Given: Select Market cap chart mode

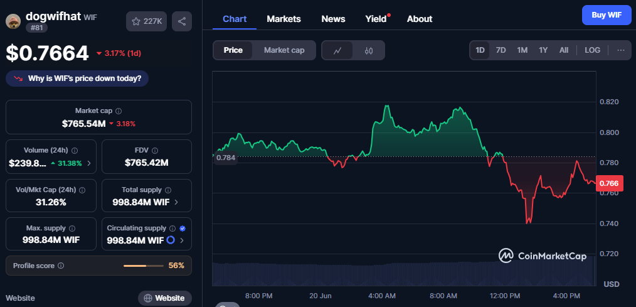Looking at the screenshot, I should click(284, 50).
